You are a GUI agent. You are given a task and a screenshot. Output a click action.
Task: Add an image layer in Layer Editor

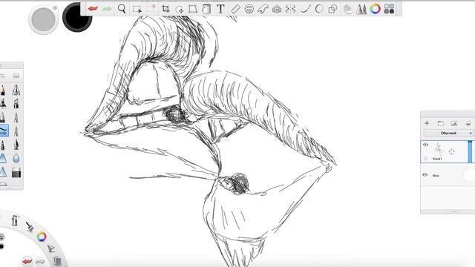coord(454,123)
